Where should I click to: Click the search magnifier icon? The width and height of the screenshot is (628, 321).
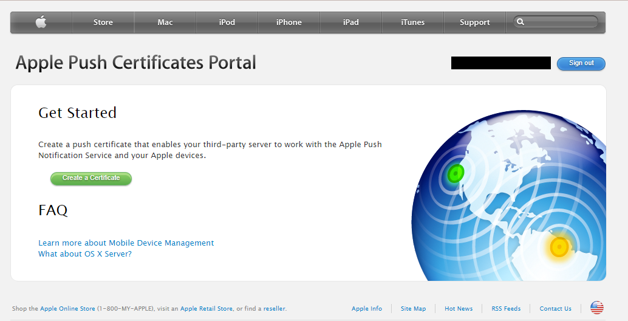520,22
